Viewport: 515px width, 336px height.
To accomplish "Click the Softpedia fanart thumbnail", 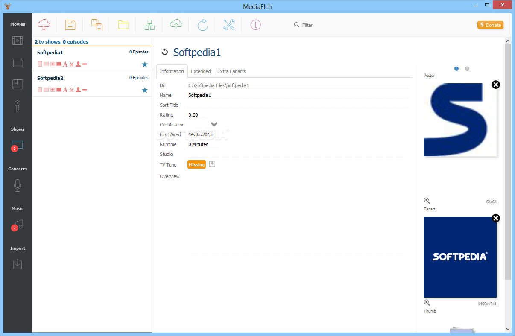I will pyautogui.click(x=460, y=257).
